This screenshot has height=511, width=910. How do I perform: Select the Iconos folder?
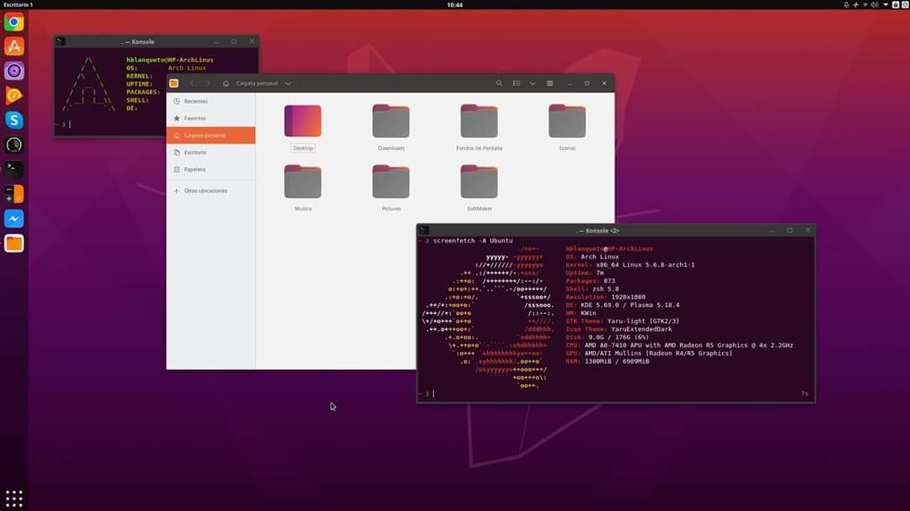[x=568, y=121]
